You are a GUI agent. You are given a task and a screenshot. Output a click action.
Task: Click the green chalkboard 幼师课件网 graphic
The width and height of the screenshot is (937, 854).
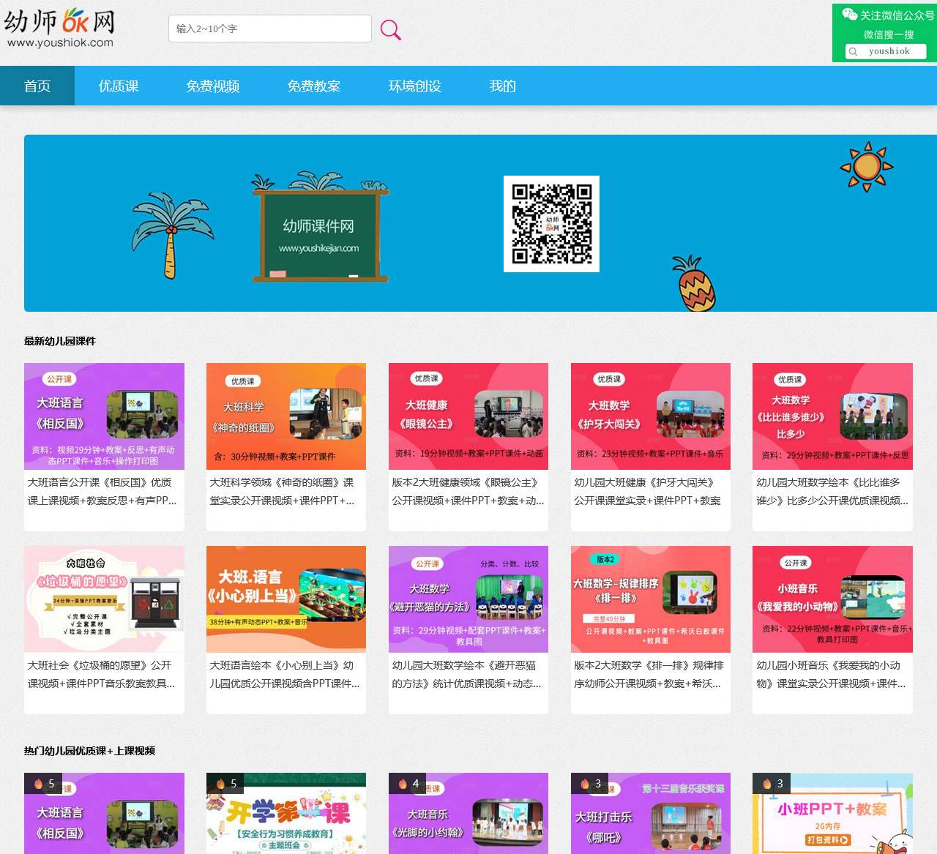[x=320, y=234]
